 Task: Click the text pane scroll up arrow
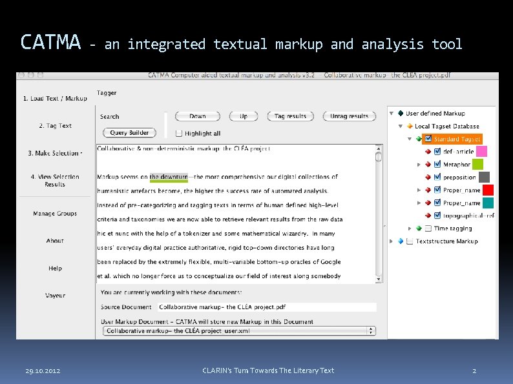pyautogui.click(x=379, y=148)
